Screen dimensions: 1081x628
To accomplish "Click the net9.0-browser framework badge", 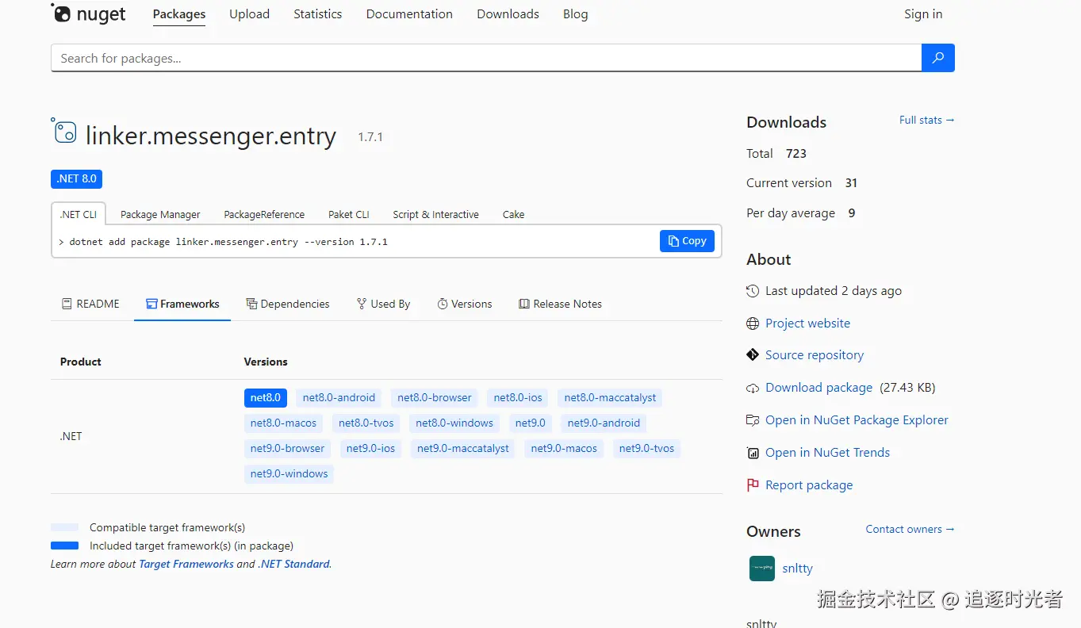I will click(287, 449).
